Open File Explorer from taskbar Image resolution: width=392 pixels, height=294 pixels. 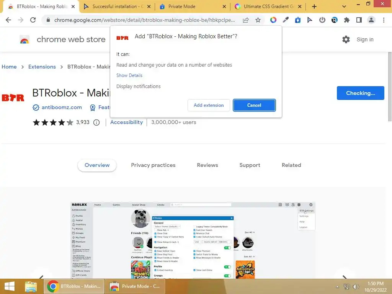coord(31,286)
